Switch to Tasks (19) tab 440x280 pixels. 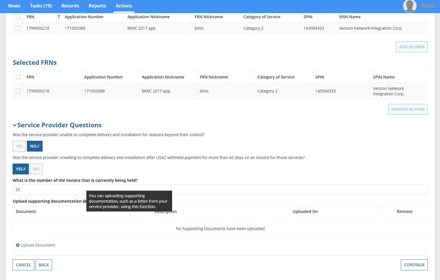pos(41,6)
